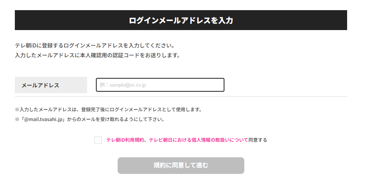Image resolution: width=371 pixels, height=183 pixels.
Task: Click the divider line below the email row
Action: click(181, 97)
